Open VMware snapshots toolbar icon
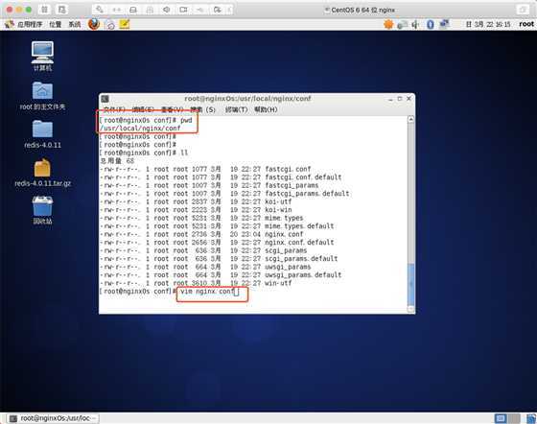 coord(61,10)
